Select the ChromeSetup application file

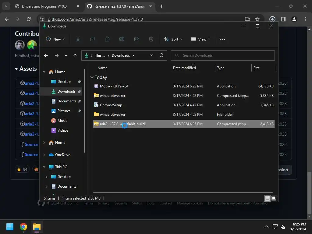tap(183, 105)
